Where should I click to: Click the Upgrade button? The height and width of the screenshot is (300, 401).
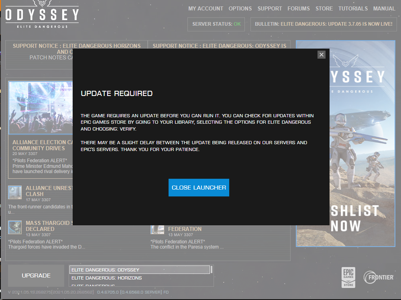[36, 276]
